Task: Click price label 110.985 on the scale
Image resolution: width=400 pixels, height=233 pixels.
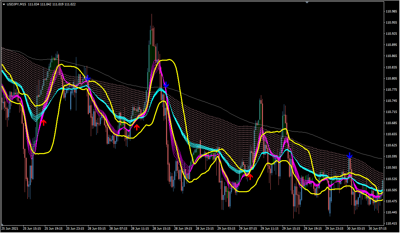Action: pyautogui.click(x=391, y=11)
